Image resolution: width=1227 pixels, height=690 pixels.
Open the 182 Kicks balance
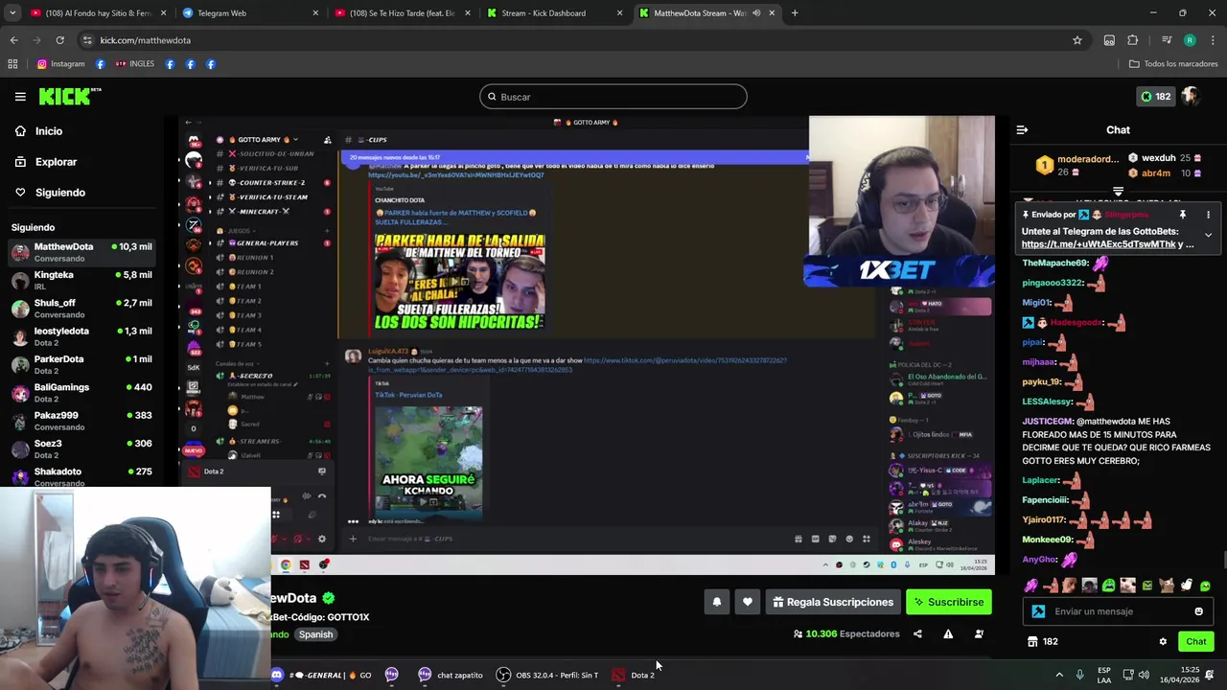point(1155,97)
